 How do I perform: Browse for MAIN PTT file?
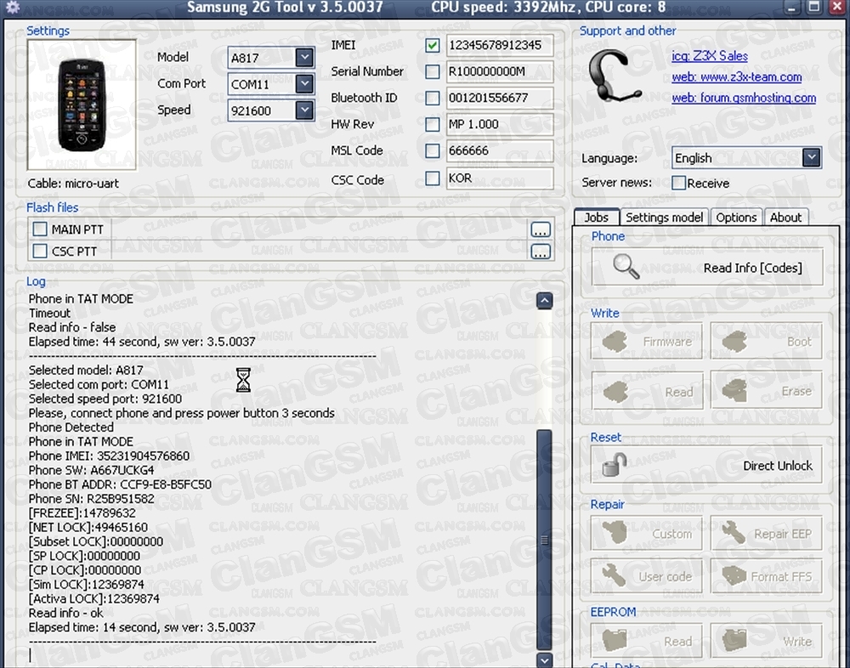click(x=541, y=230)
